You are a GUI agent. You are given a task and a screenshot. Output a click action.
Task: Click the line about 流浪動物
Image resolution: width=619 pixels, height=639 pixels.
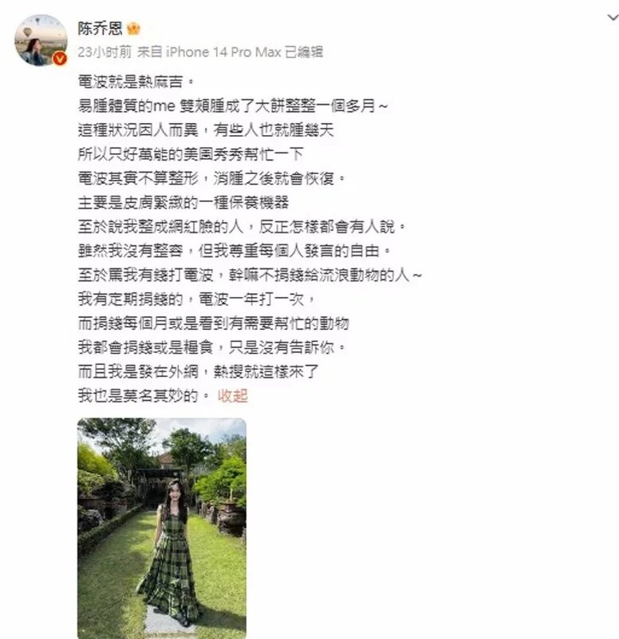click(x=250, y=275)
